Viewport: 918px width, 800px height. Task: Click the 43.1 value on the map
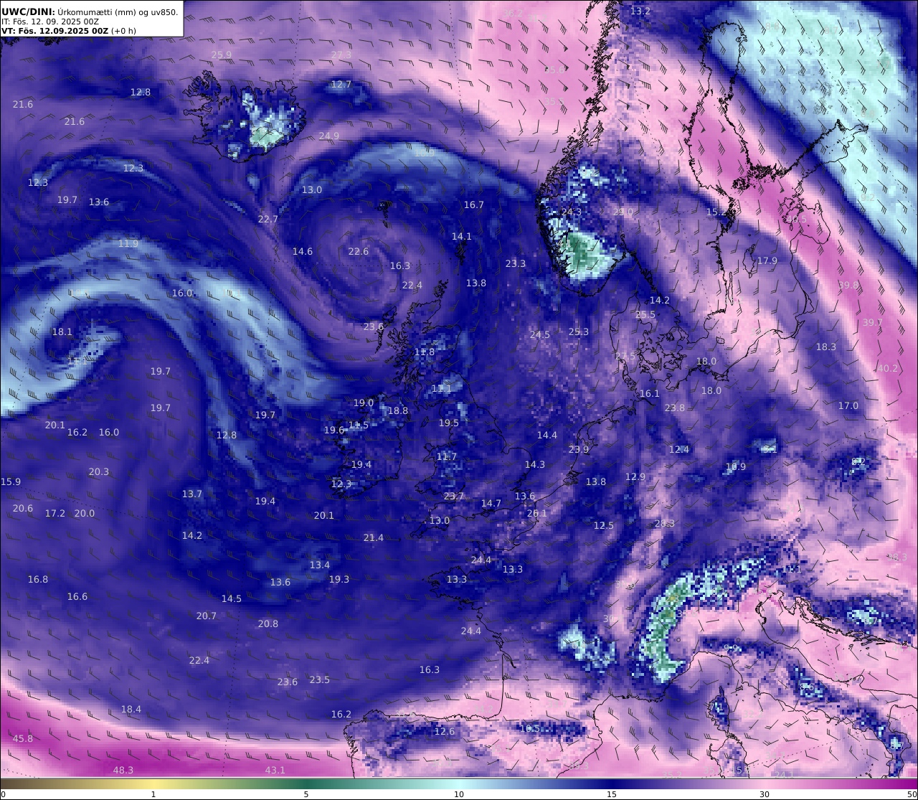[275, 771]
